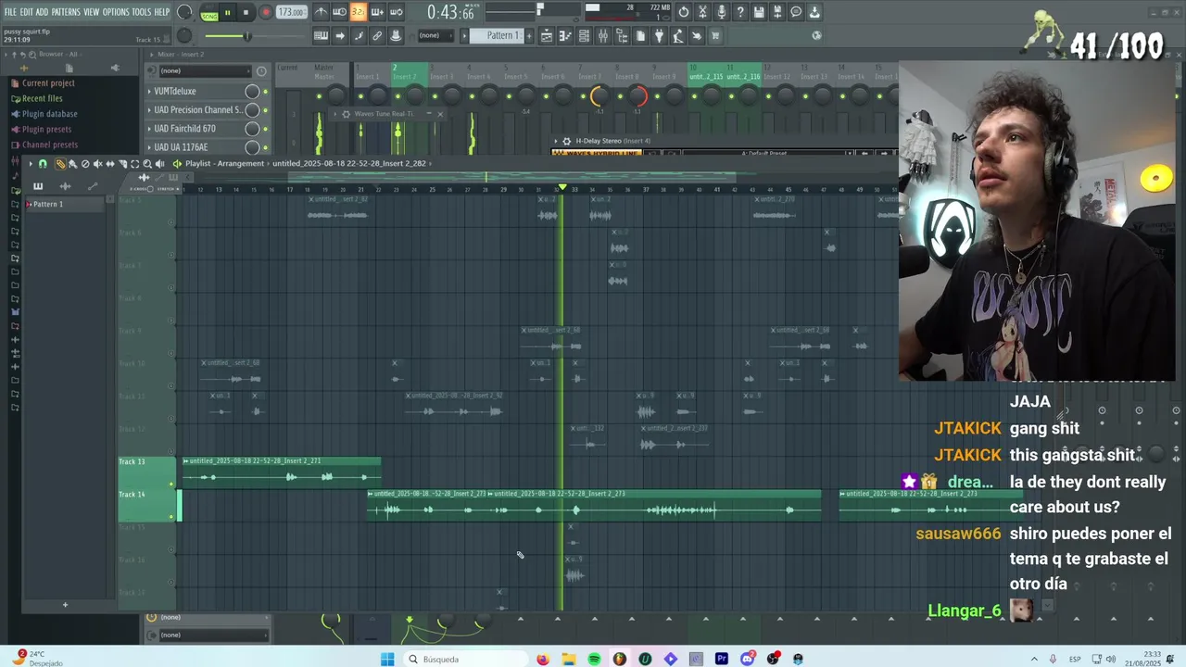
Task: Toggle the metronome button
Action: (321, 12)
